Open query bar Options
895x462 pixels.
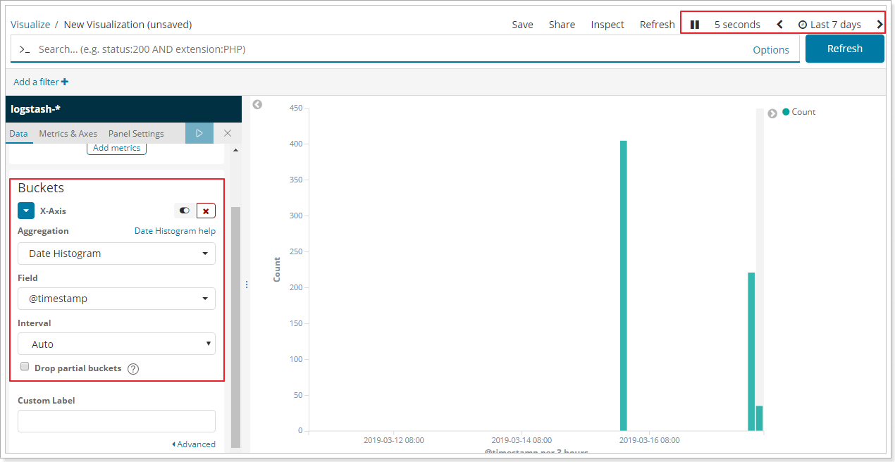pyautogui.click(x=771, y=50)
